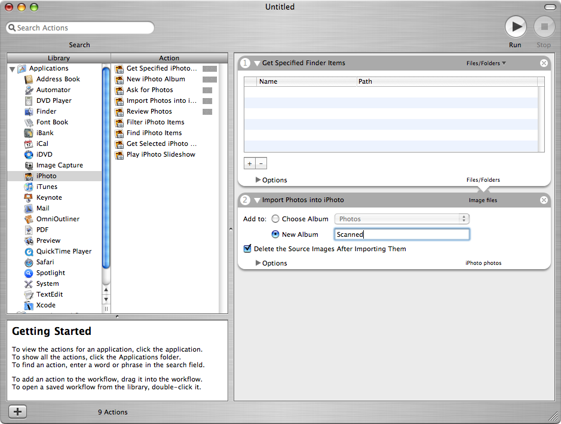Screen dimensions: 561x424
Task: Select the TextEdit icon
Action: pos(29,294)
